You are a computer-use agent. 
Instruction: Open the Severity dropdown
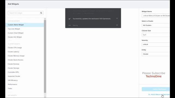[156, 44]
